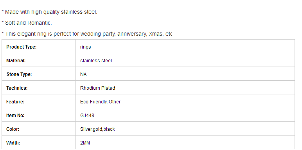Click the item number 'GJ448'

pyautogui.click(x=87, y=115)
